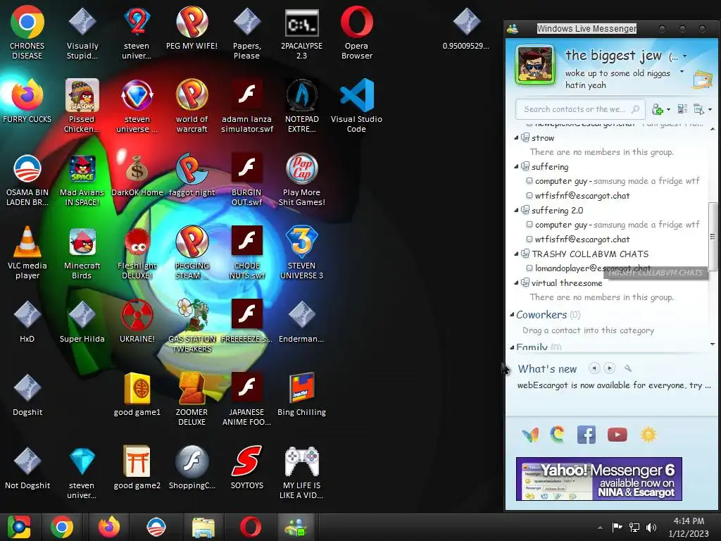Viewport: 721px width, 541px height.
Task: Show hidden tray icons arrow
Action: pyautogui.click(x=600, y=528)
